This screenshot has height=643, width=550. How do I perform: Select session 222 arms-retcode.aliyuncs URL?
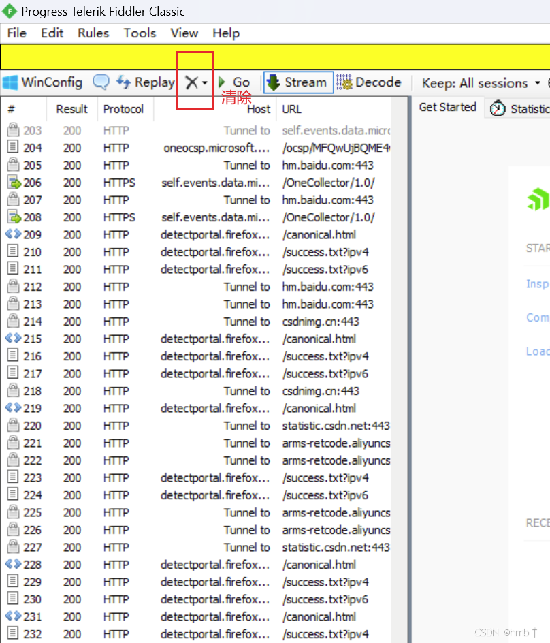pos(336,461)
